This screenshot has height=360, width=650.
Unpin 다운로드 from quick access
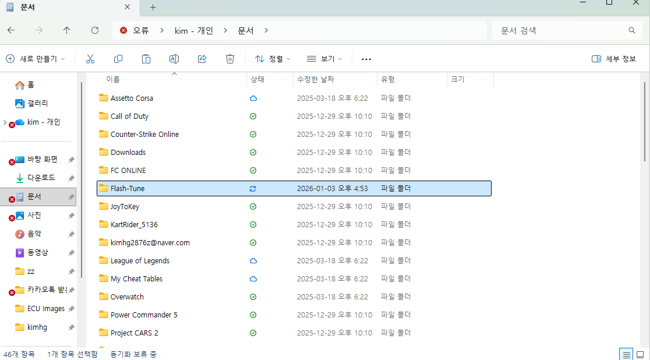71,178
